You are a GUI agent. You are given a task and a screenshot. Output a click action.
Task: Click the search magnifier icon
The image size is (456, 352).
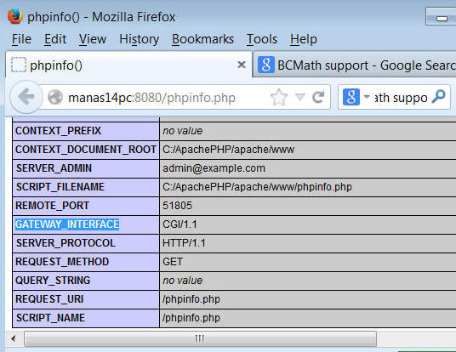[438, 96]
